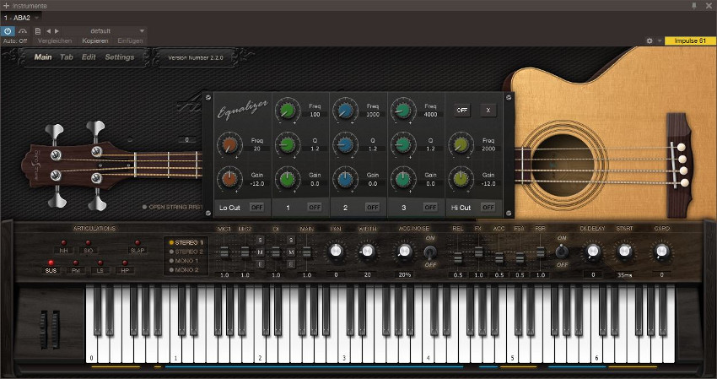The image size is (717, 379).
Task: Open the gear settings icon near Impulse 61
Action: pos(650,41)
